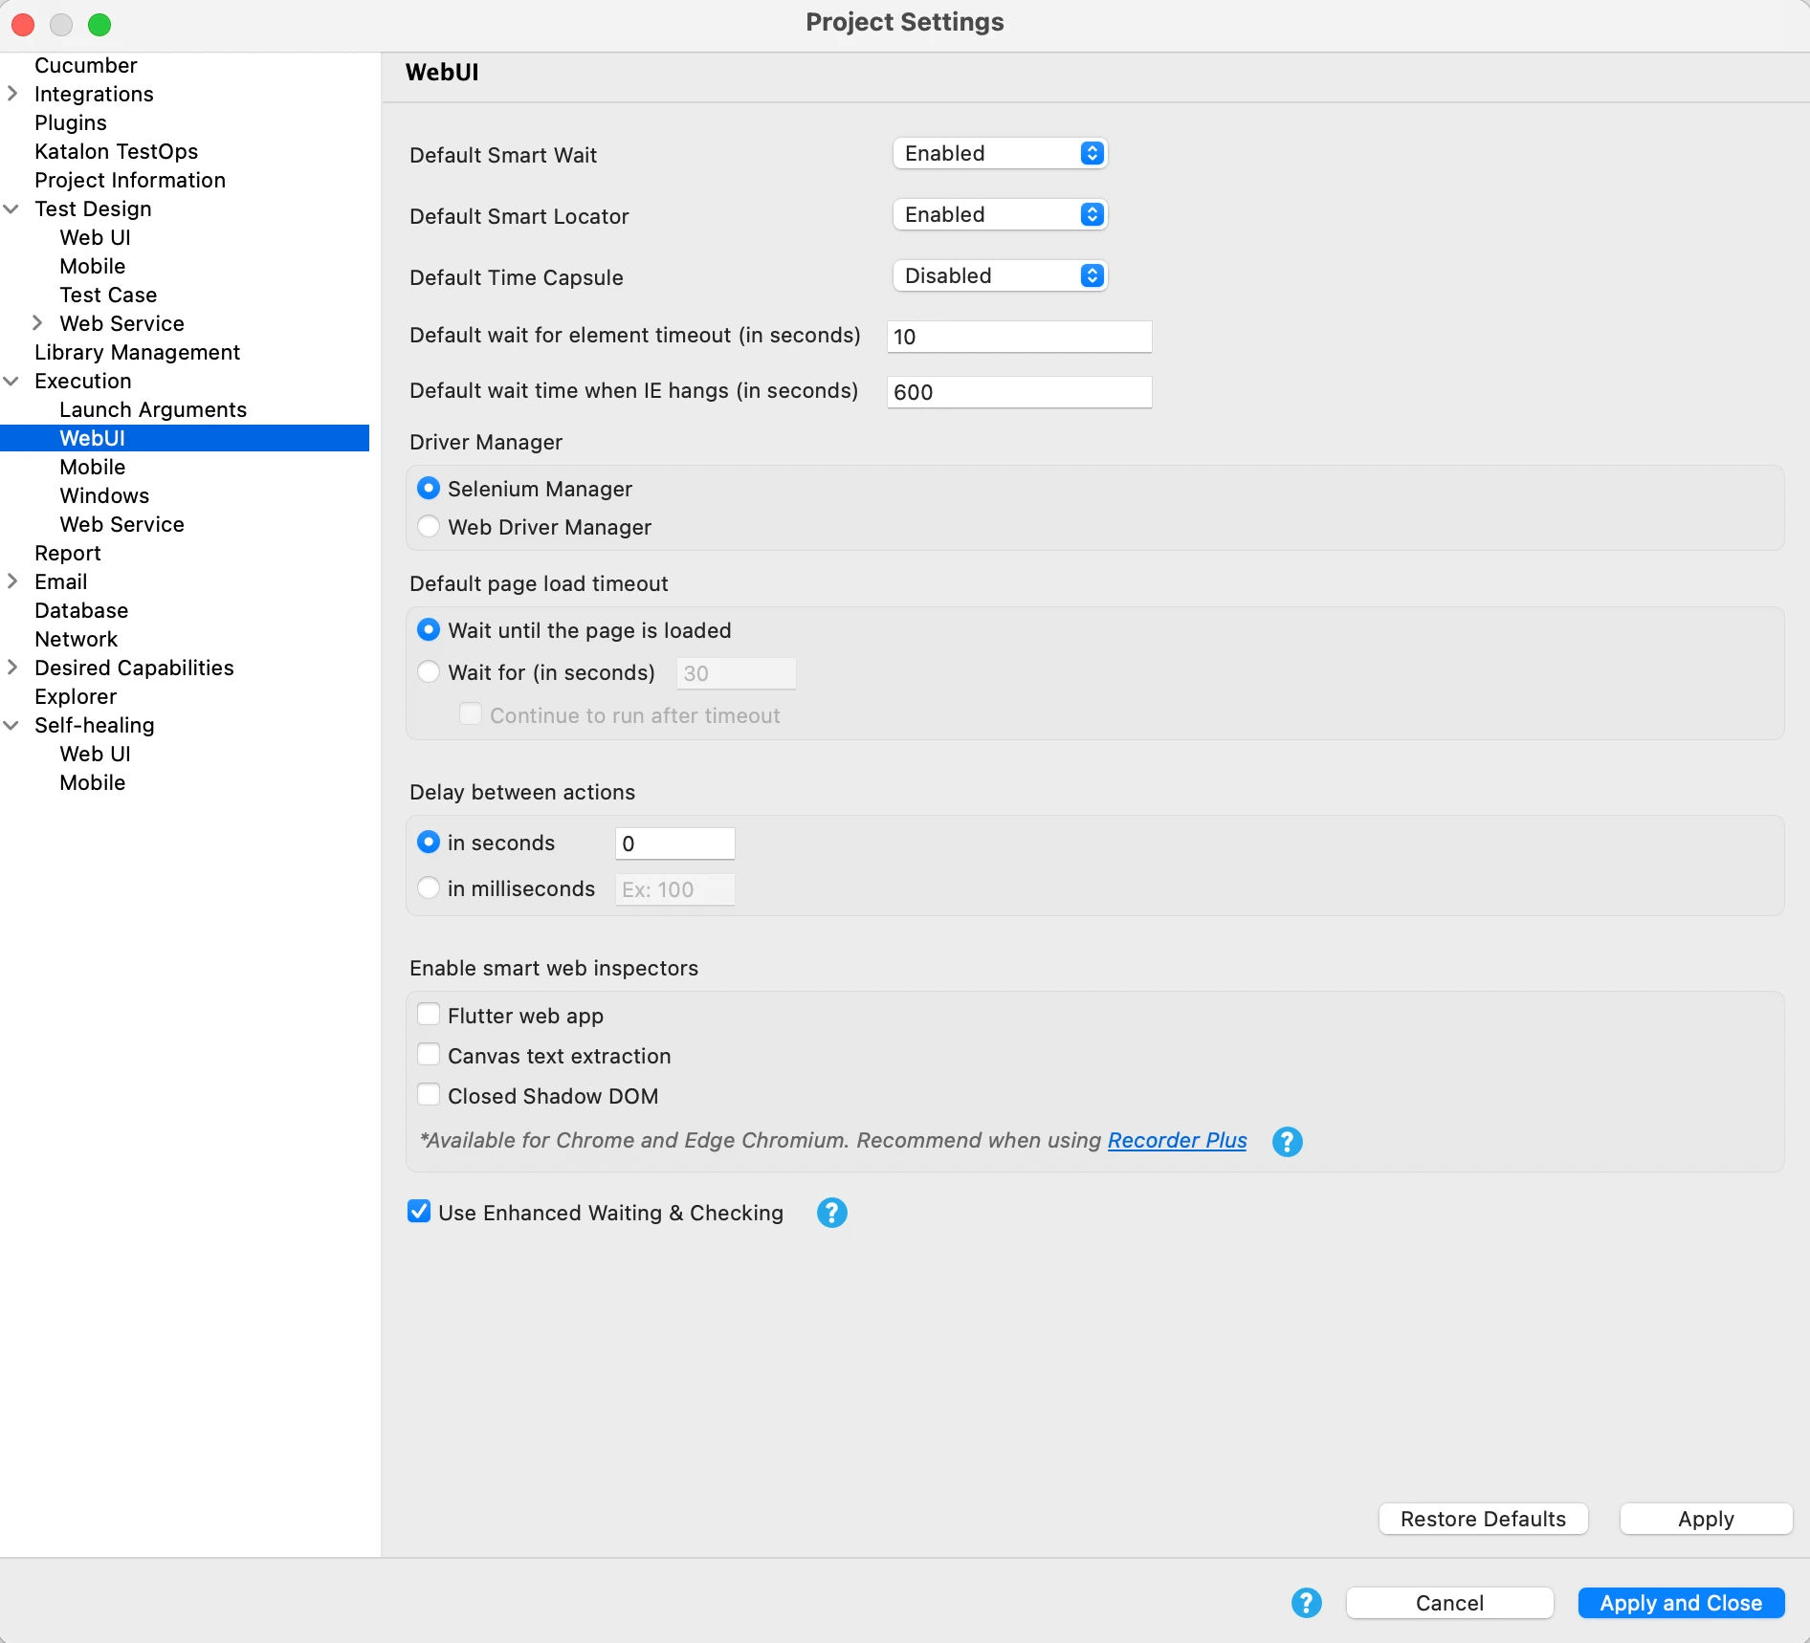Click the IE hangs wait time field
Image resolution: width=1810 pixels, height=1643 pixels.
pos(1019,392)
